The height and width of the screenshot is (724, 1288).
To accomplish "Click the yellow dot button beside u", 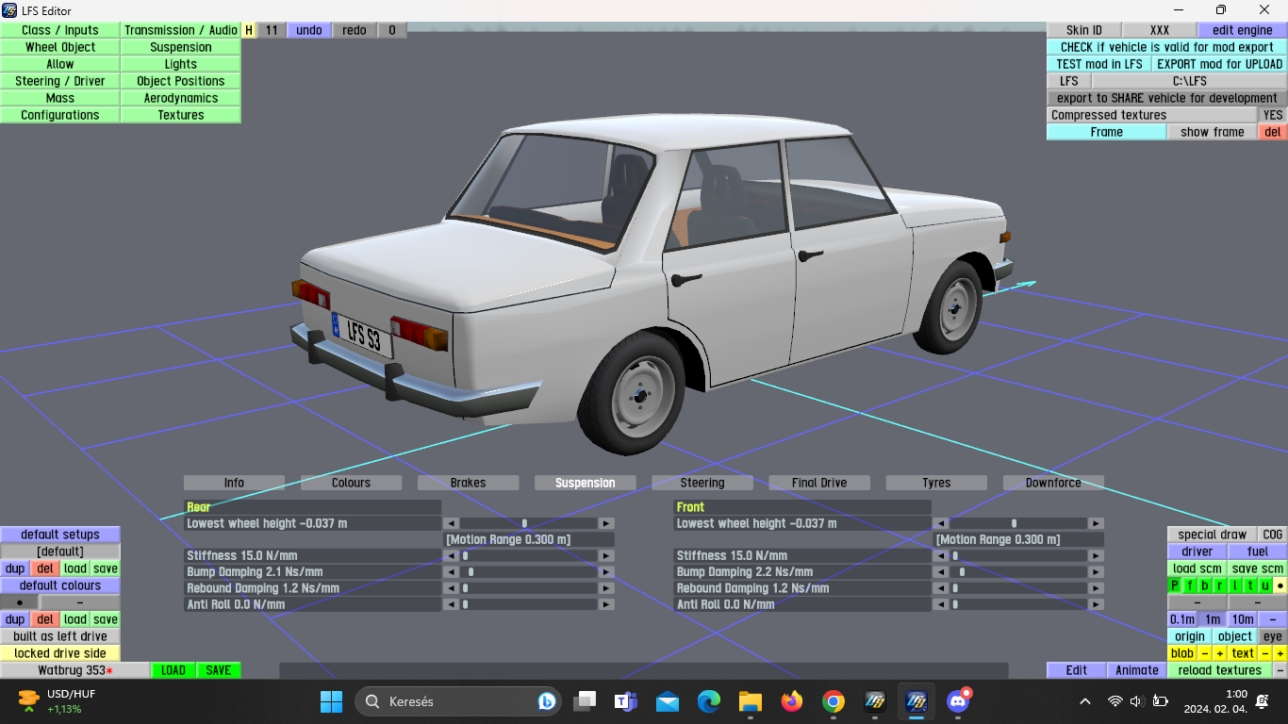I will coord(1280,585).
